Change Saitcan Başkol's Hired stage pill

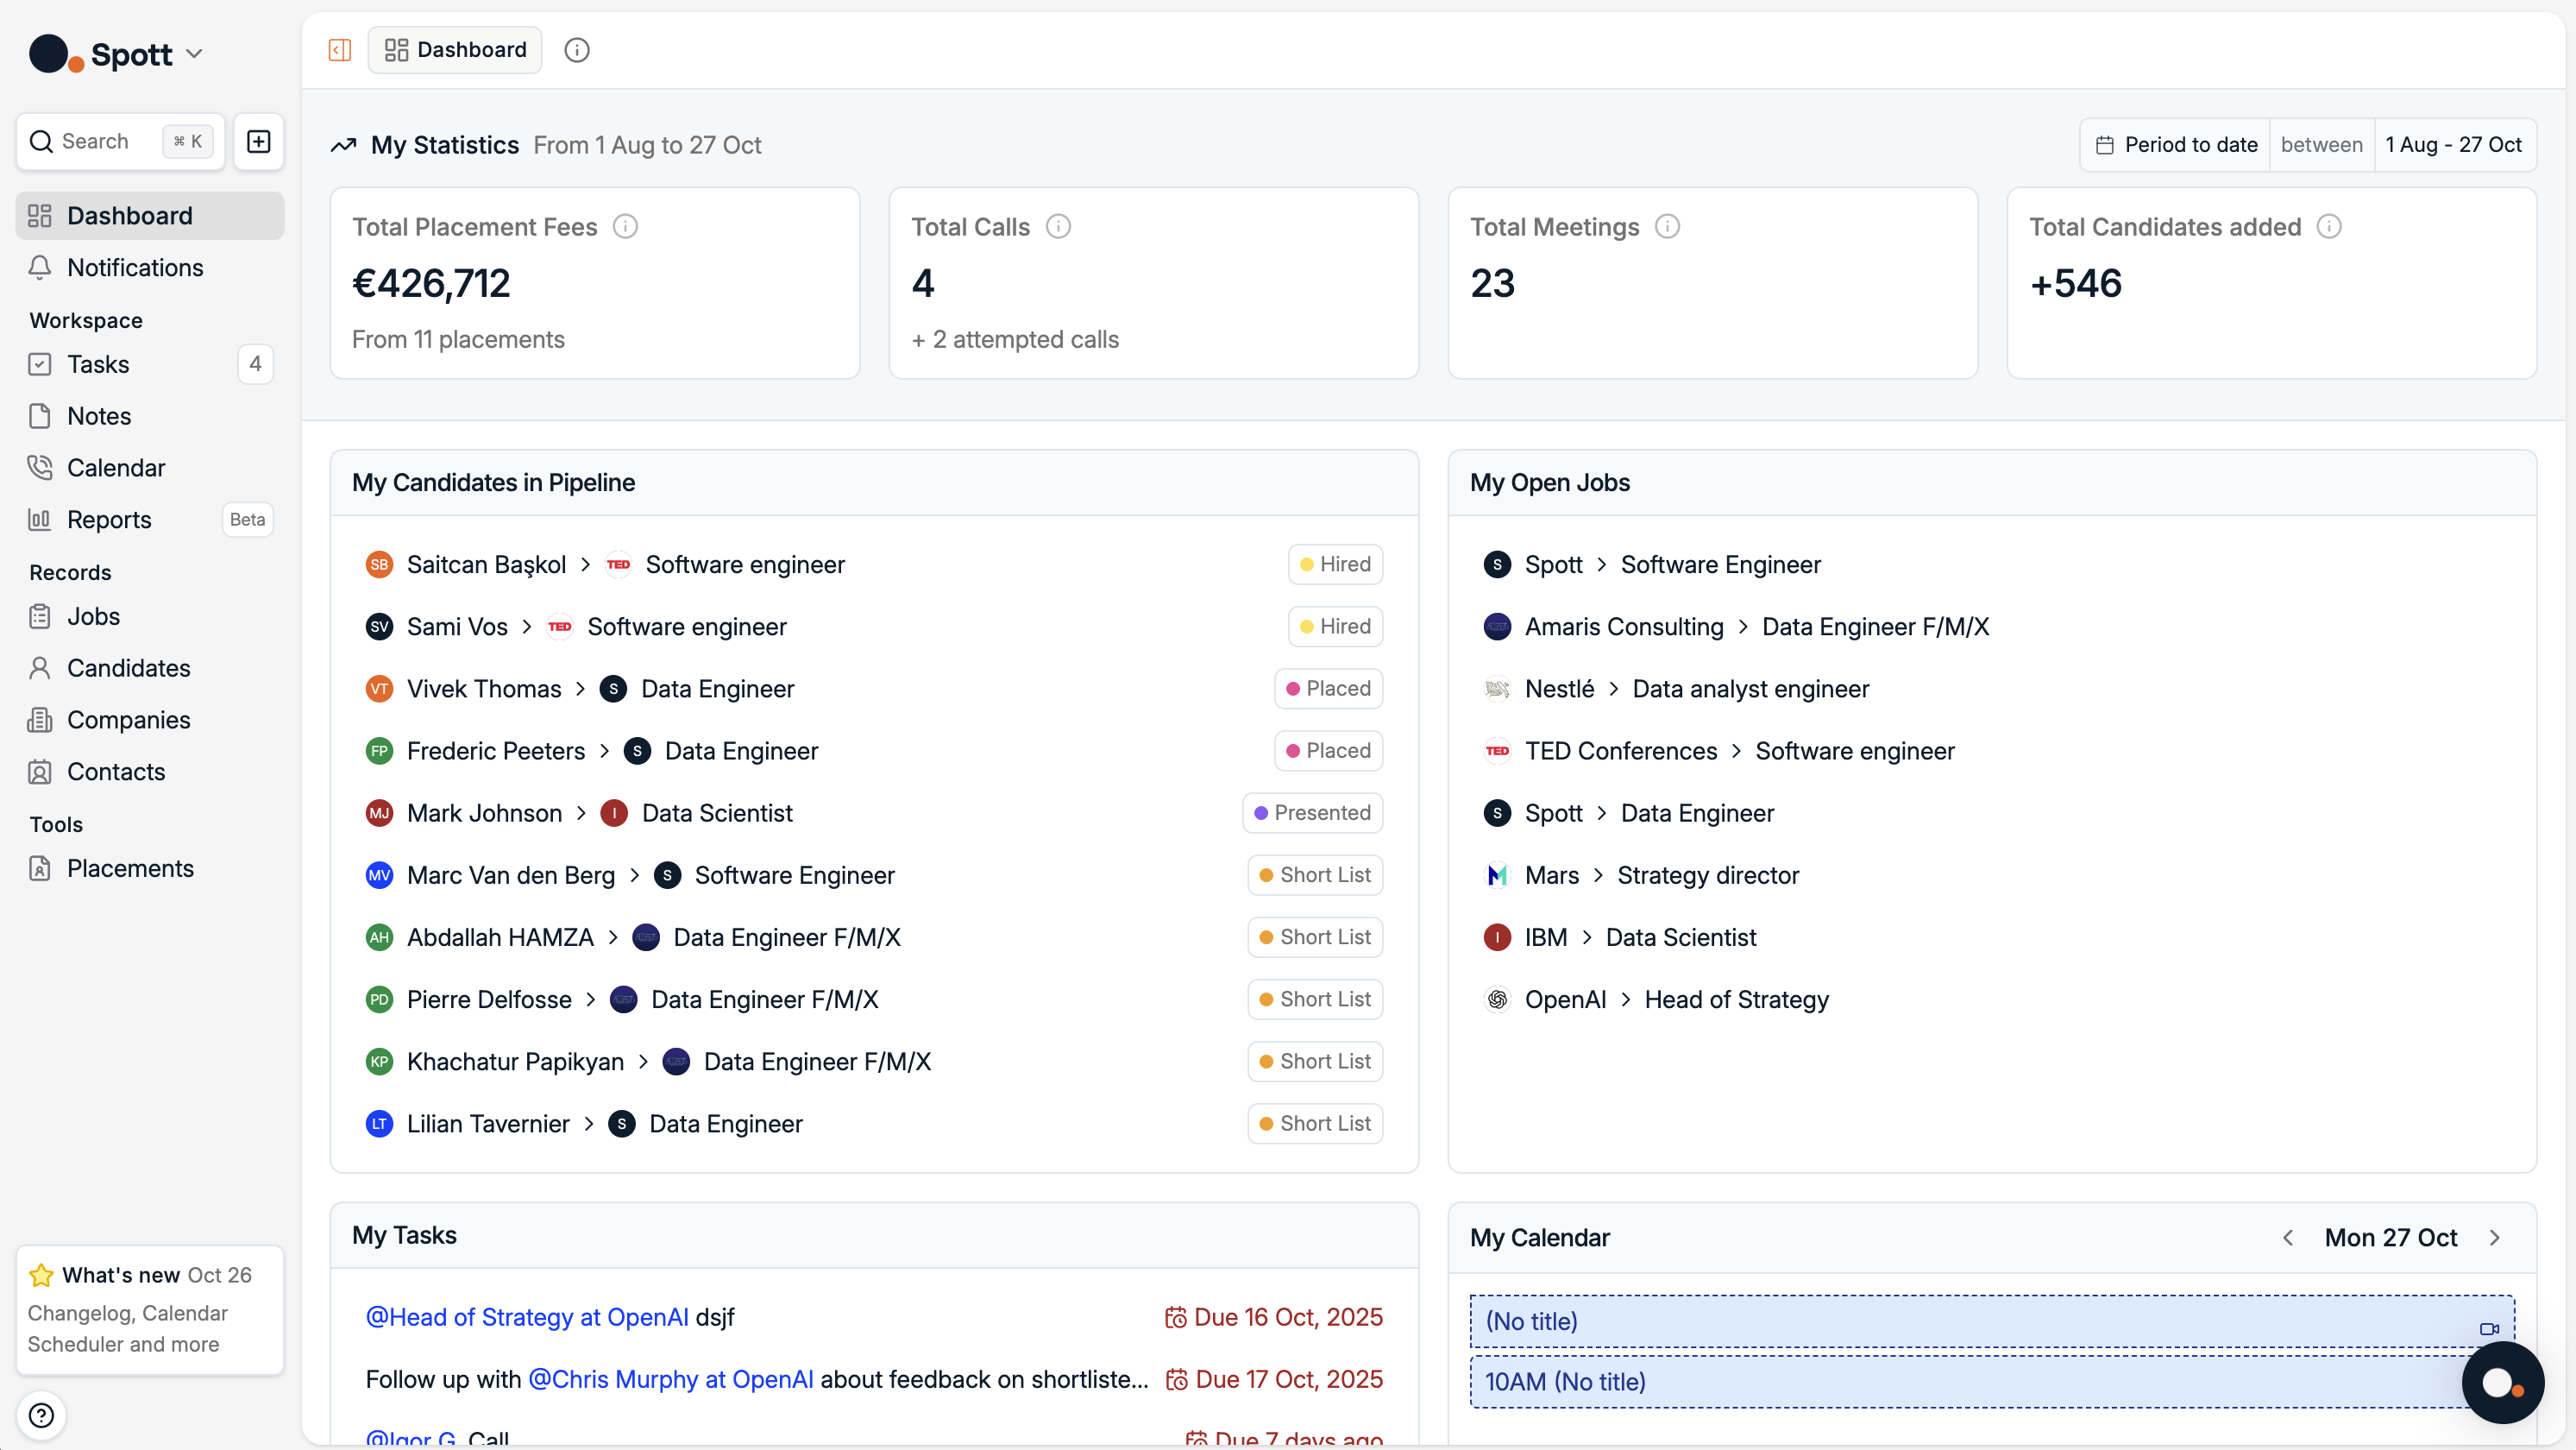pos(1335,564)
